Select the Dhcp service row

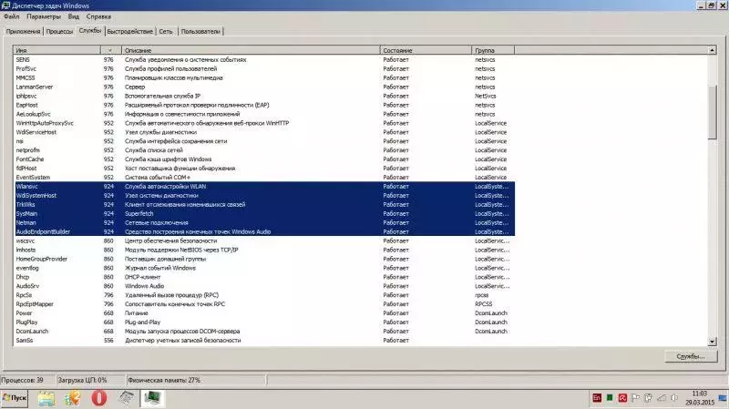click(264, 277)
